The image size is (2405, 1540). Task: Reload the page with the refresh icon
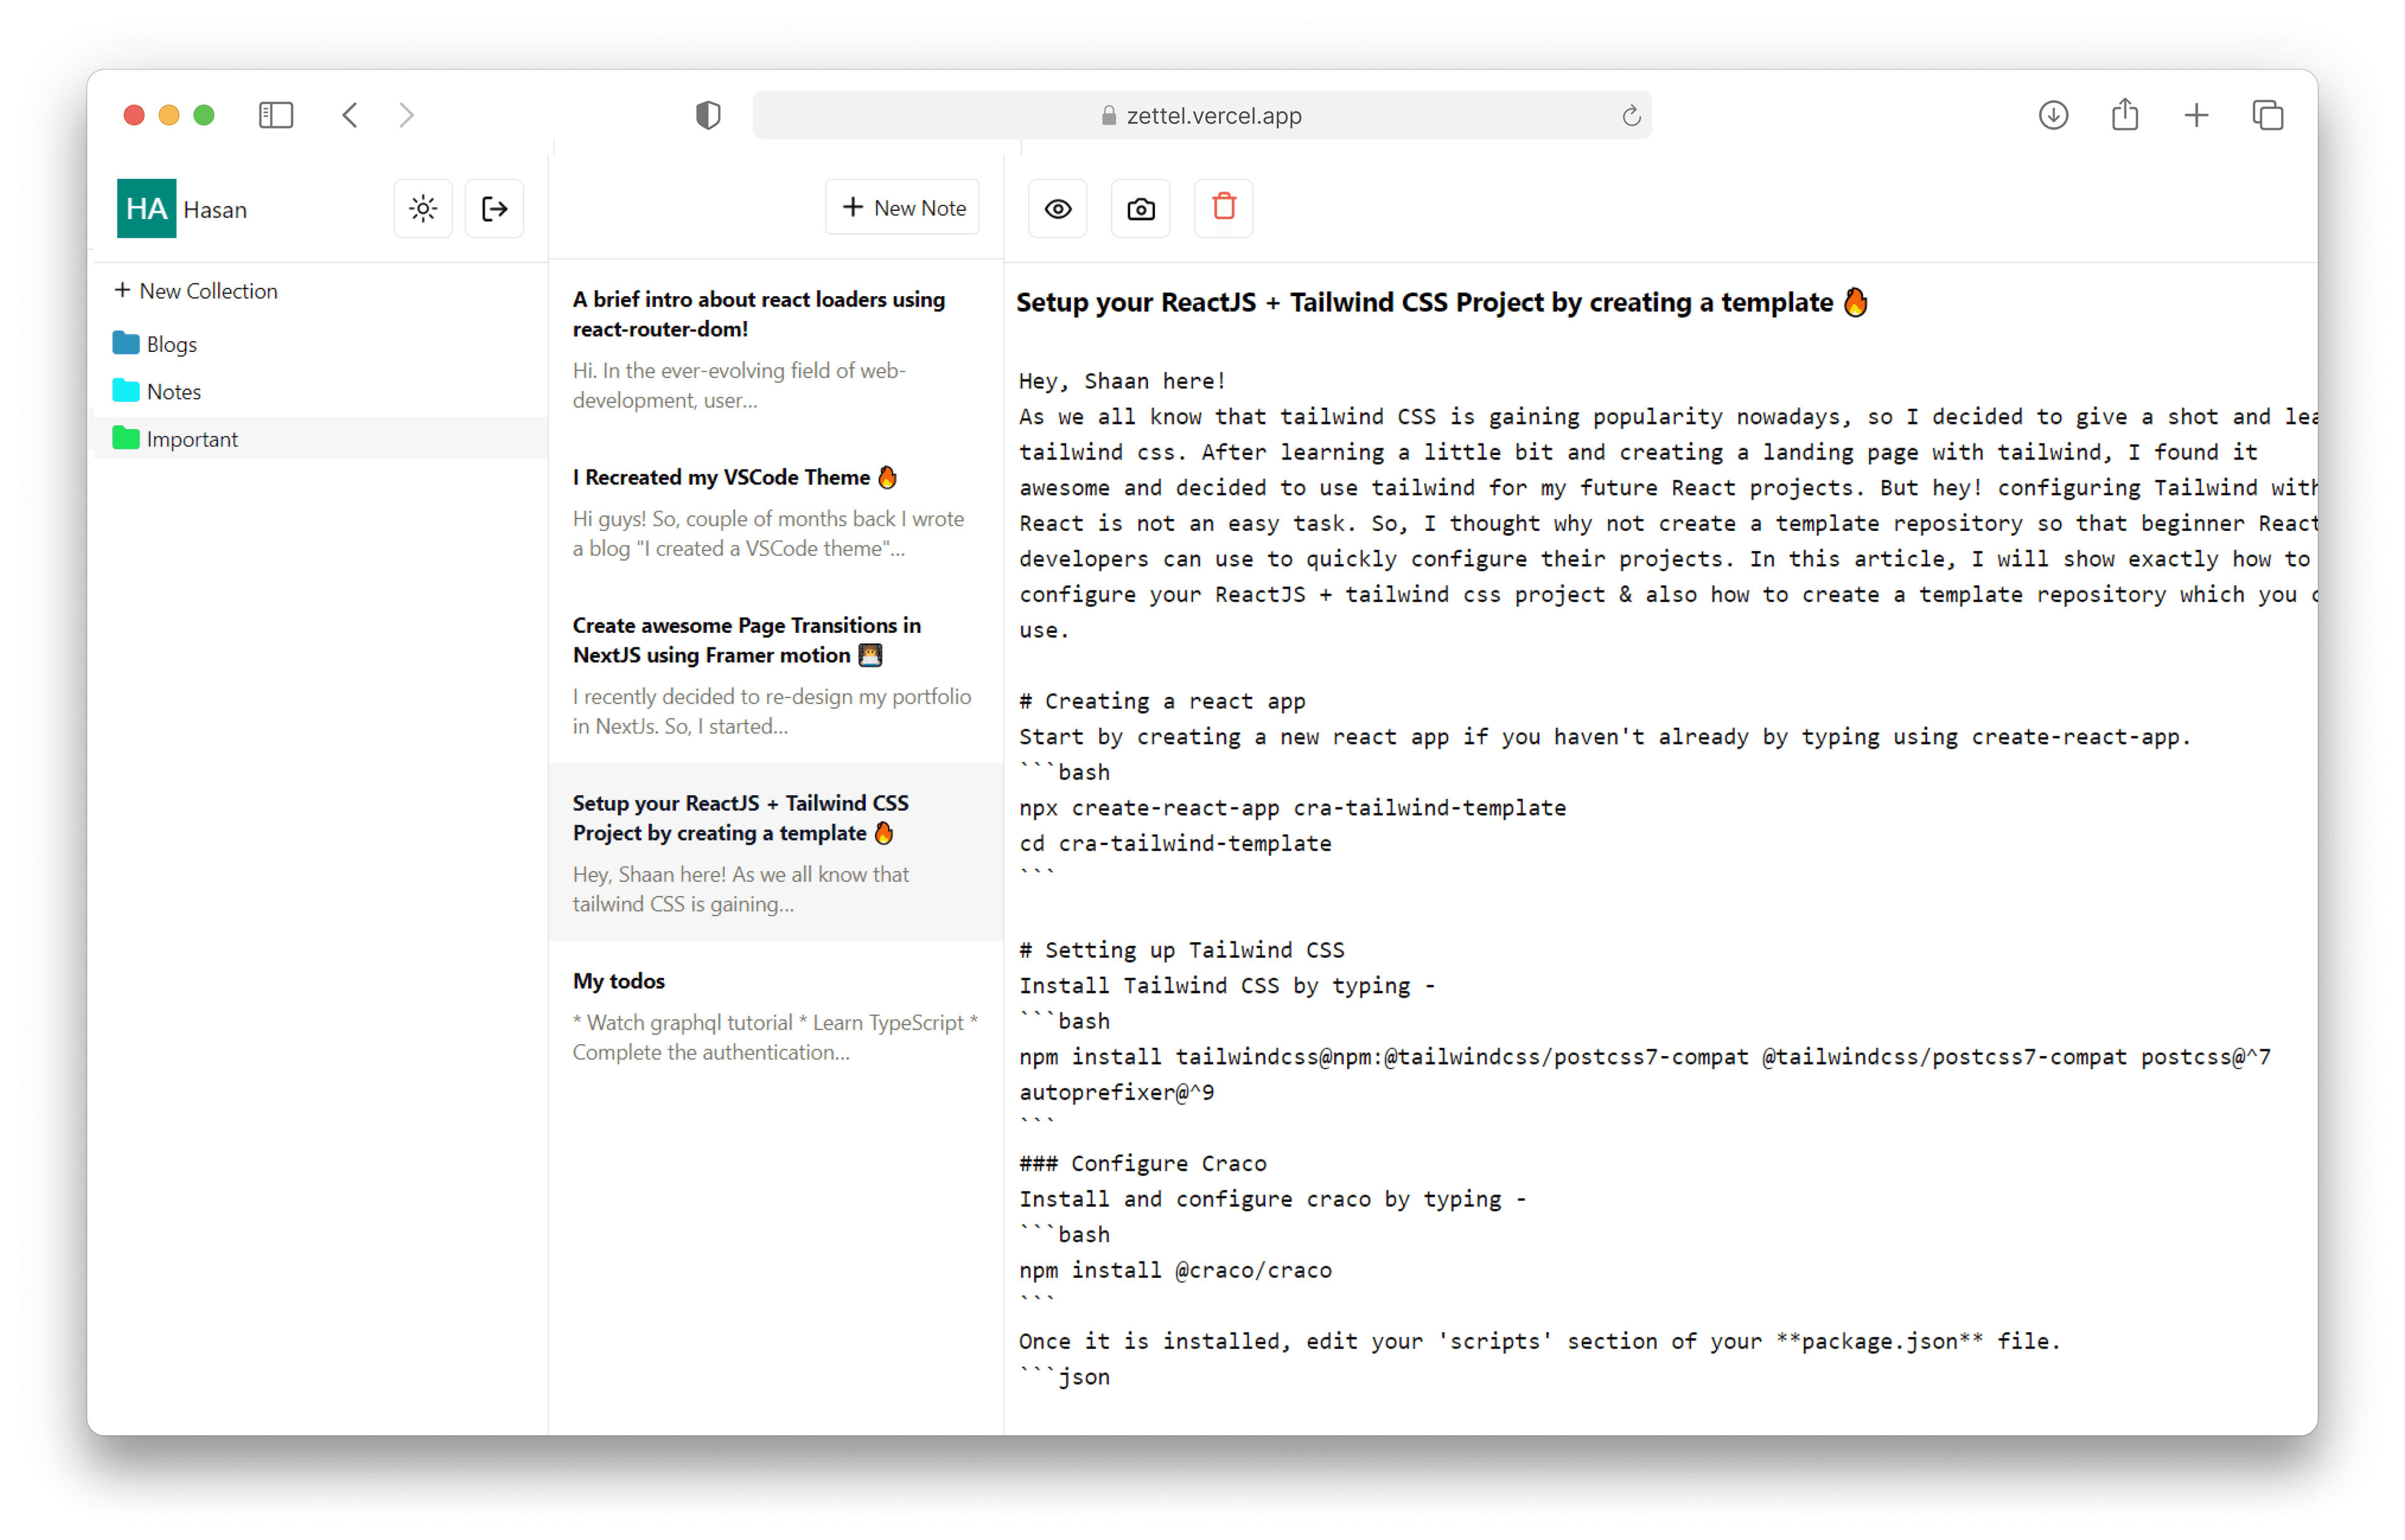click(1631, 116)
